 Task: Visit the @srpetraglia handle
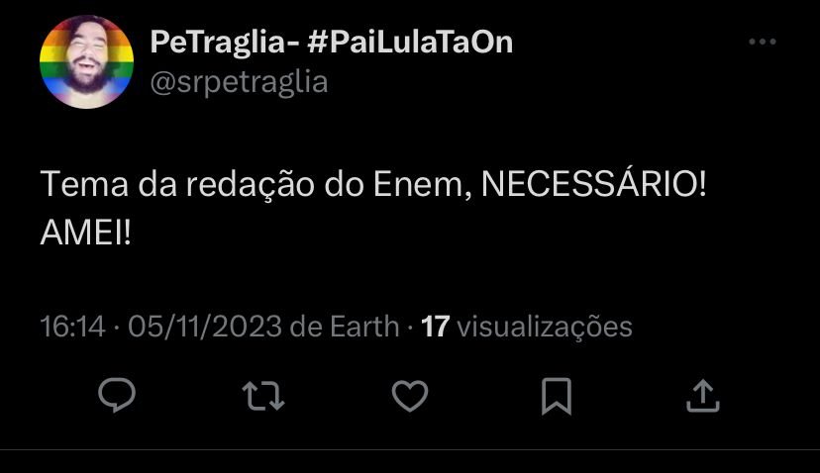pyautogui.click(x=239, y=82)
